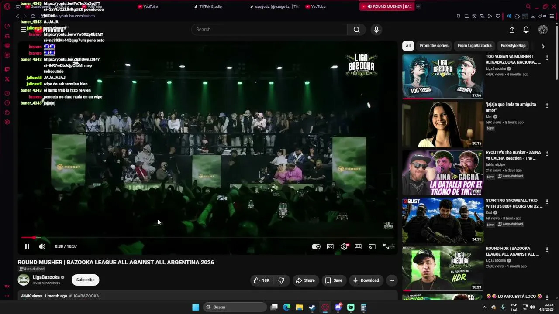Pause the video playback
Screen dimensions: 559x314
[x=27, y=246]
